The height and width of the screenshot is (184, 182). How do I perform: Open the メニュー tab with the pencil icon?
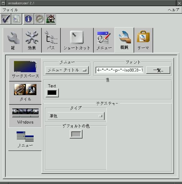pyautogui.click(x=104, y=40)
